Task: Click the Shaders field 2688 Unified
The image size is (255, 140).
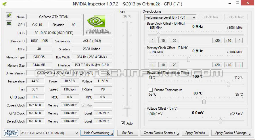Action: 92,49
